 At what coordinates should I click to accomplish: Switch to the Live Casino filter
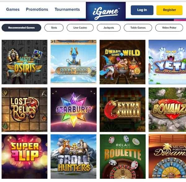pos(80,28)
